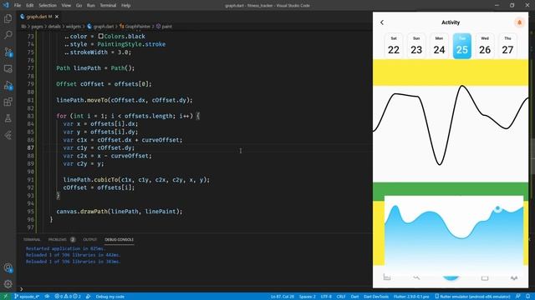Click the 'pages' breadcrumb segment
The height and width of the screenshot is (300, 535).
[x=37, y=27]
